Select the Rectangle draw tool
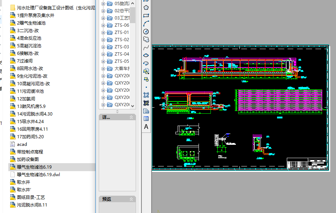 (x=146, y=16)
